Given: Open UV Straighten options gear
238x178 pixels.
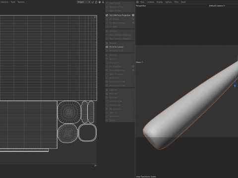Looking at the screenshot, I should 133,67.
